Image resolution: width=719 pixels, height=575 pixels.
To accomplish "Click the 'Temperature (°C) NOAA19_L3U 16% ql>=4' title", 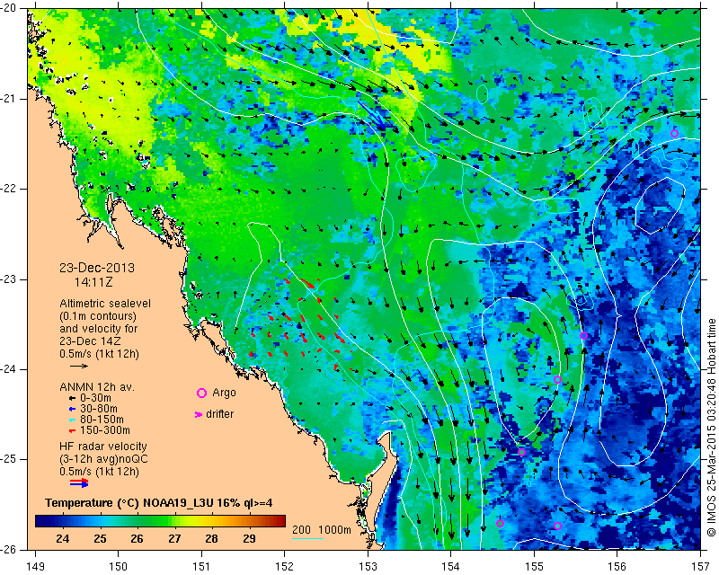I will [x=159, y=502].
